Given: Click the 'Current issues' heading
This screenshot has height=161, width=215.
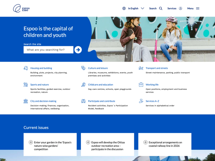Looking at the screenshot, I should tap(36, 127).
